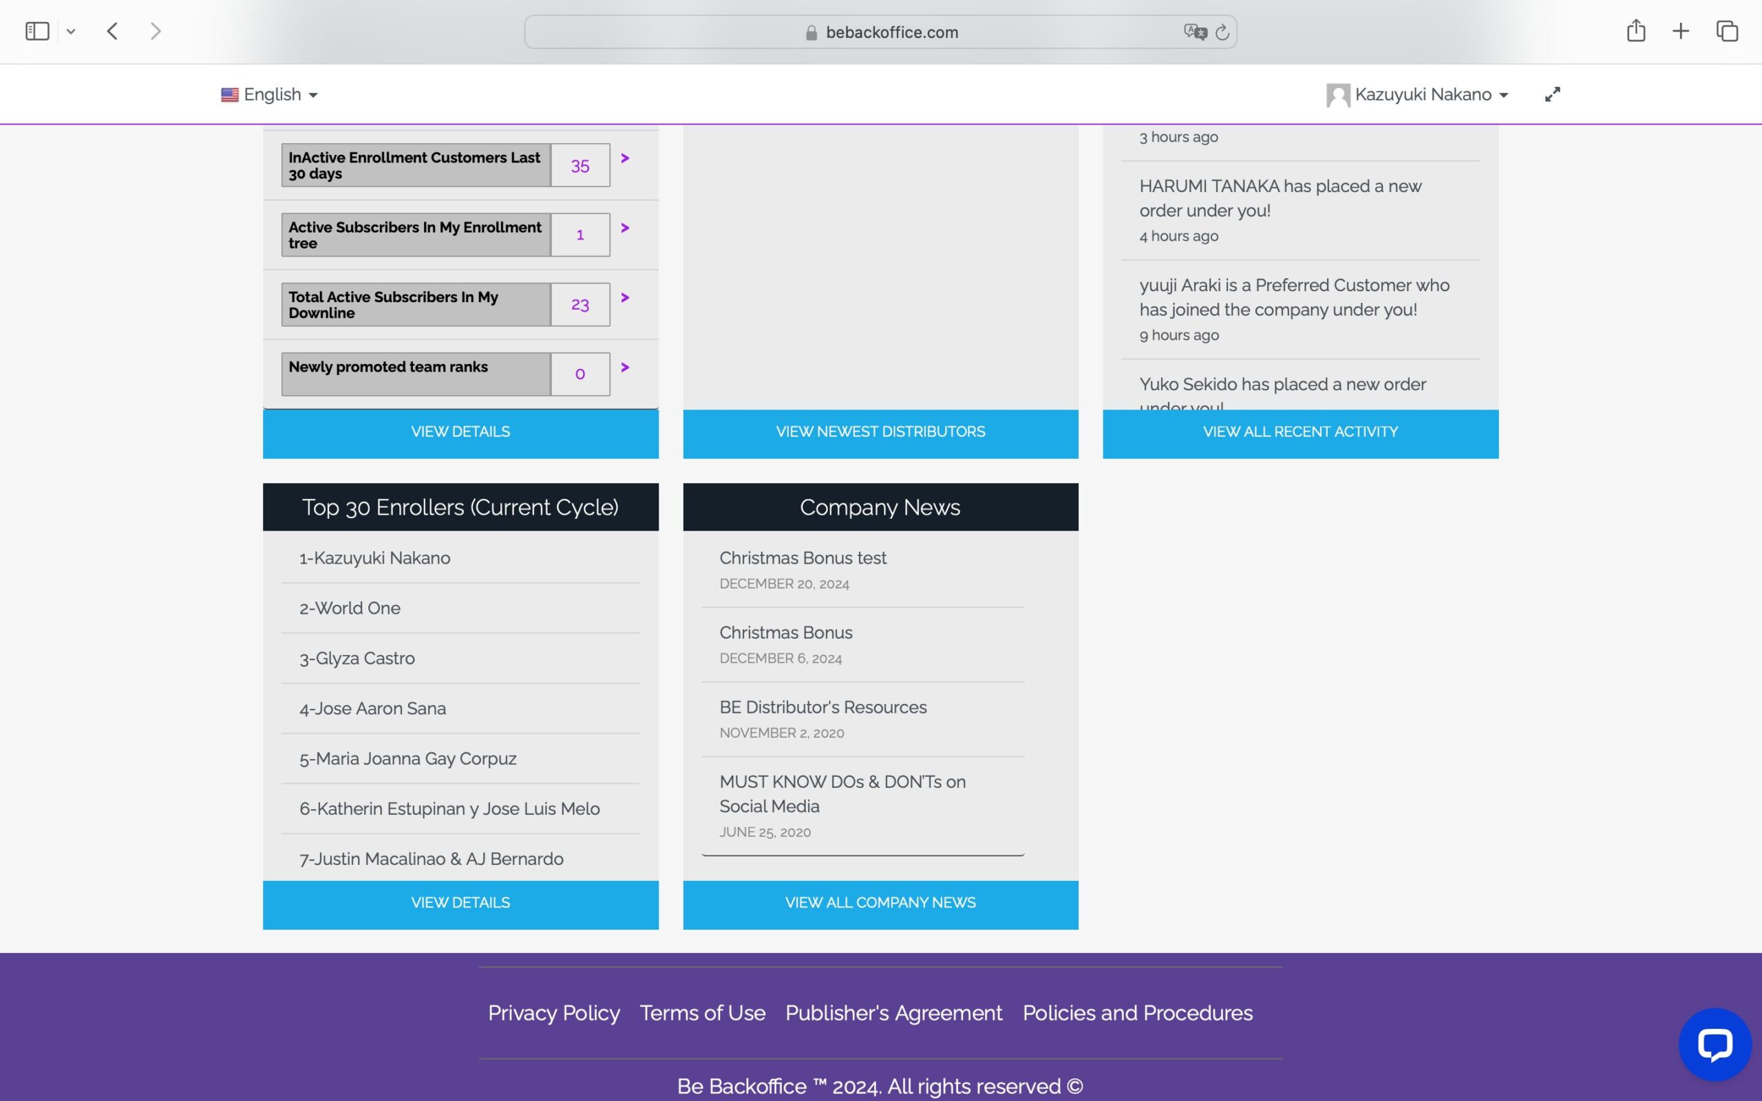Show tab overview icon
Image resolution: width=1762 pixels, height=1101 pixels.
[x=1727, y=32]
